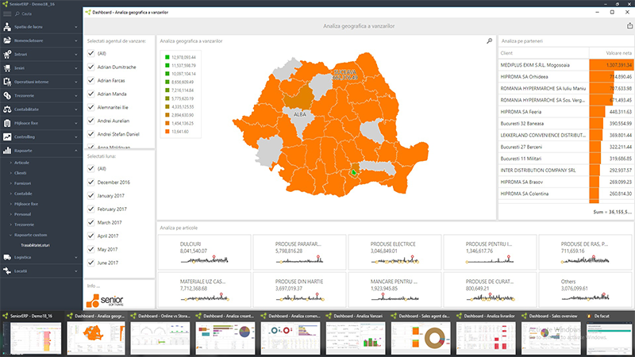Click legend swatch for 5,775,620.19
Image resolution: width=635 pixels, height=357 pixels.
pyautogui.click(x=167, y=98)
